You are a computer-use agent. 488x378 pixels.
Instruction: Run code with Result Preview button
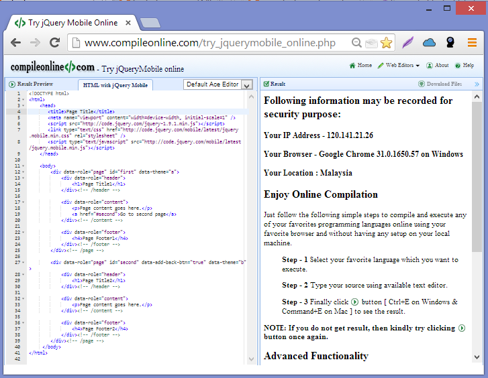tap(31, 84)
